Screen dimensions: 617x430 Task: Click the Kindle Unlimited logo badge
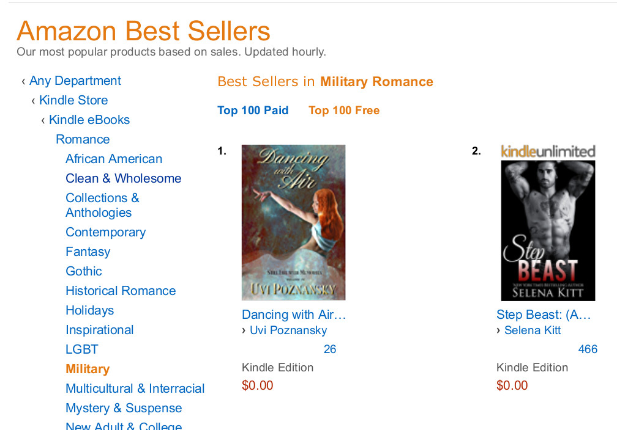(548, 151)
